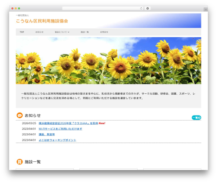Open the お知らせ navigation menu item
217x183 pixels.
tap(39, 32)
